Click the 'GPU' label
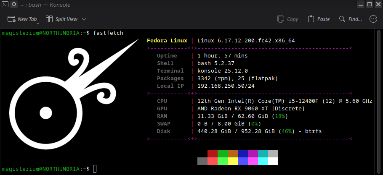The image size is (383, 175). tap(162, 109)
